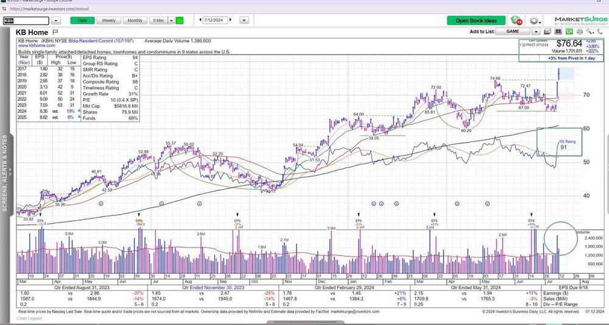
Task: Toggle the green square indicator button
Action: [180, 20]
